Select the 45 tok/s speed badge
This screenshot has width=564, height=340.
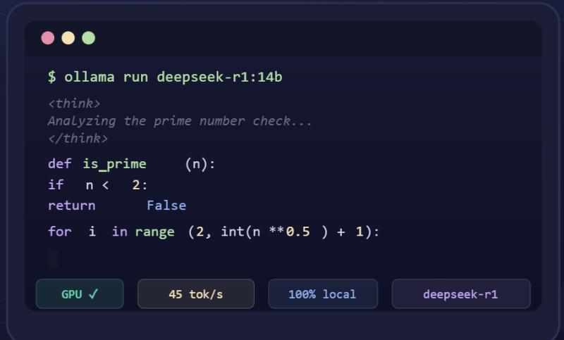tap(195, 294)
